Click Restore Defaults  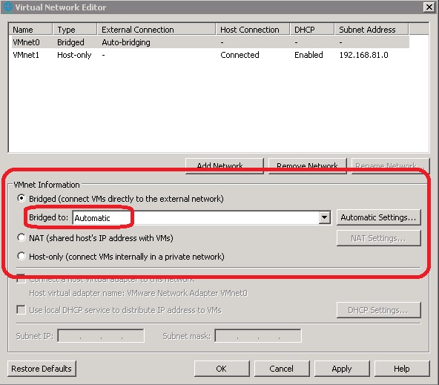point(42,369)
